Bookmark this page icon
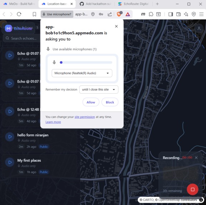Image resolution: width=206 pixels, height=205 pixels. click(x=34, y=14)
